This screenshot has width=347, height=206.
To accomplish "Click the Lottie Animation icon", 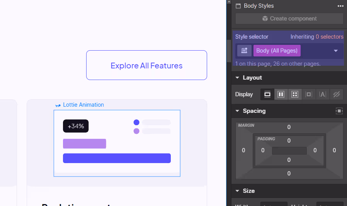I will click(58, 106).
